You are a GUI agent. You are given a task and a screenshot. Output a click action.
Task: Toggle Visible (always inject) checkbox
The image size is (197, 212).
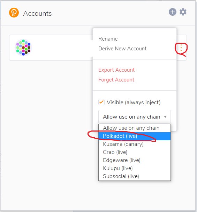[101, 102]
